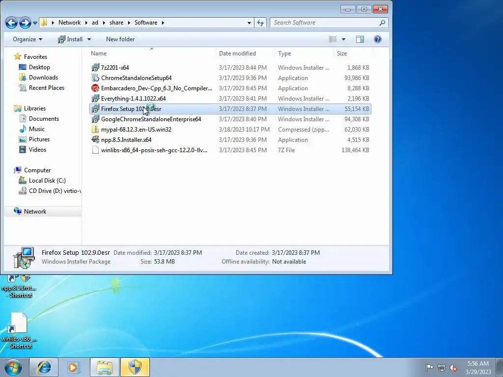Open the Help icon
Screen dimensions: 503x377
click(x=378, y=39)
